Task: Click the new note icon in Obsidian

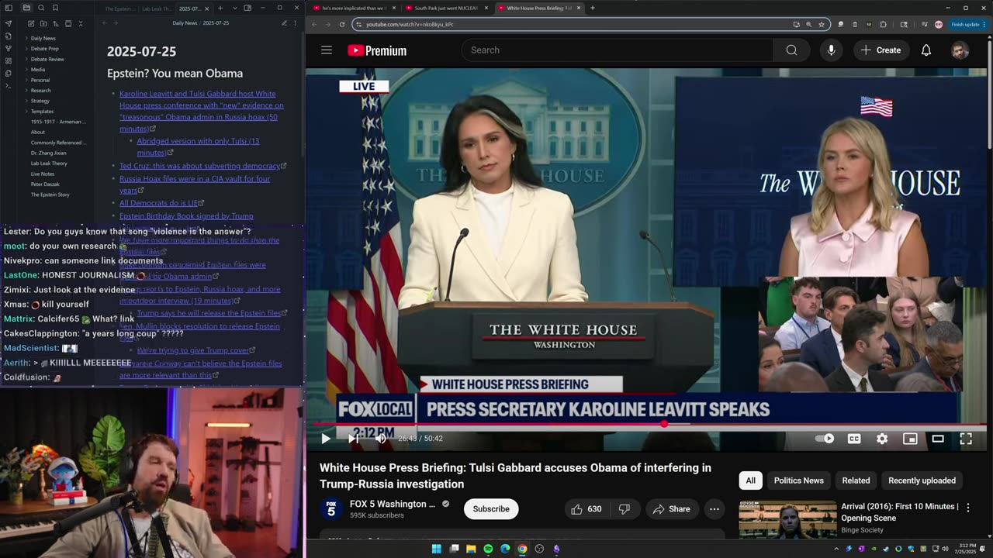Action: pyautogui.click(x=30, y=24)
